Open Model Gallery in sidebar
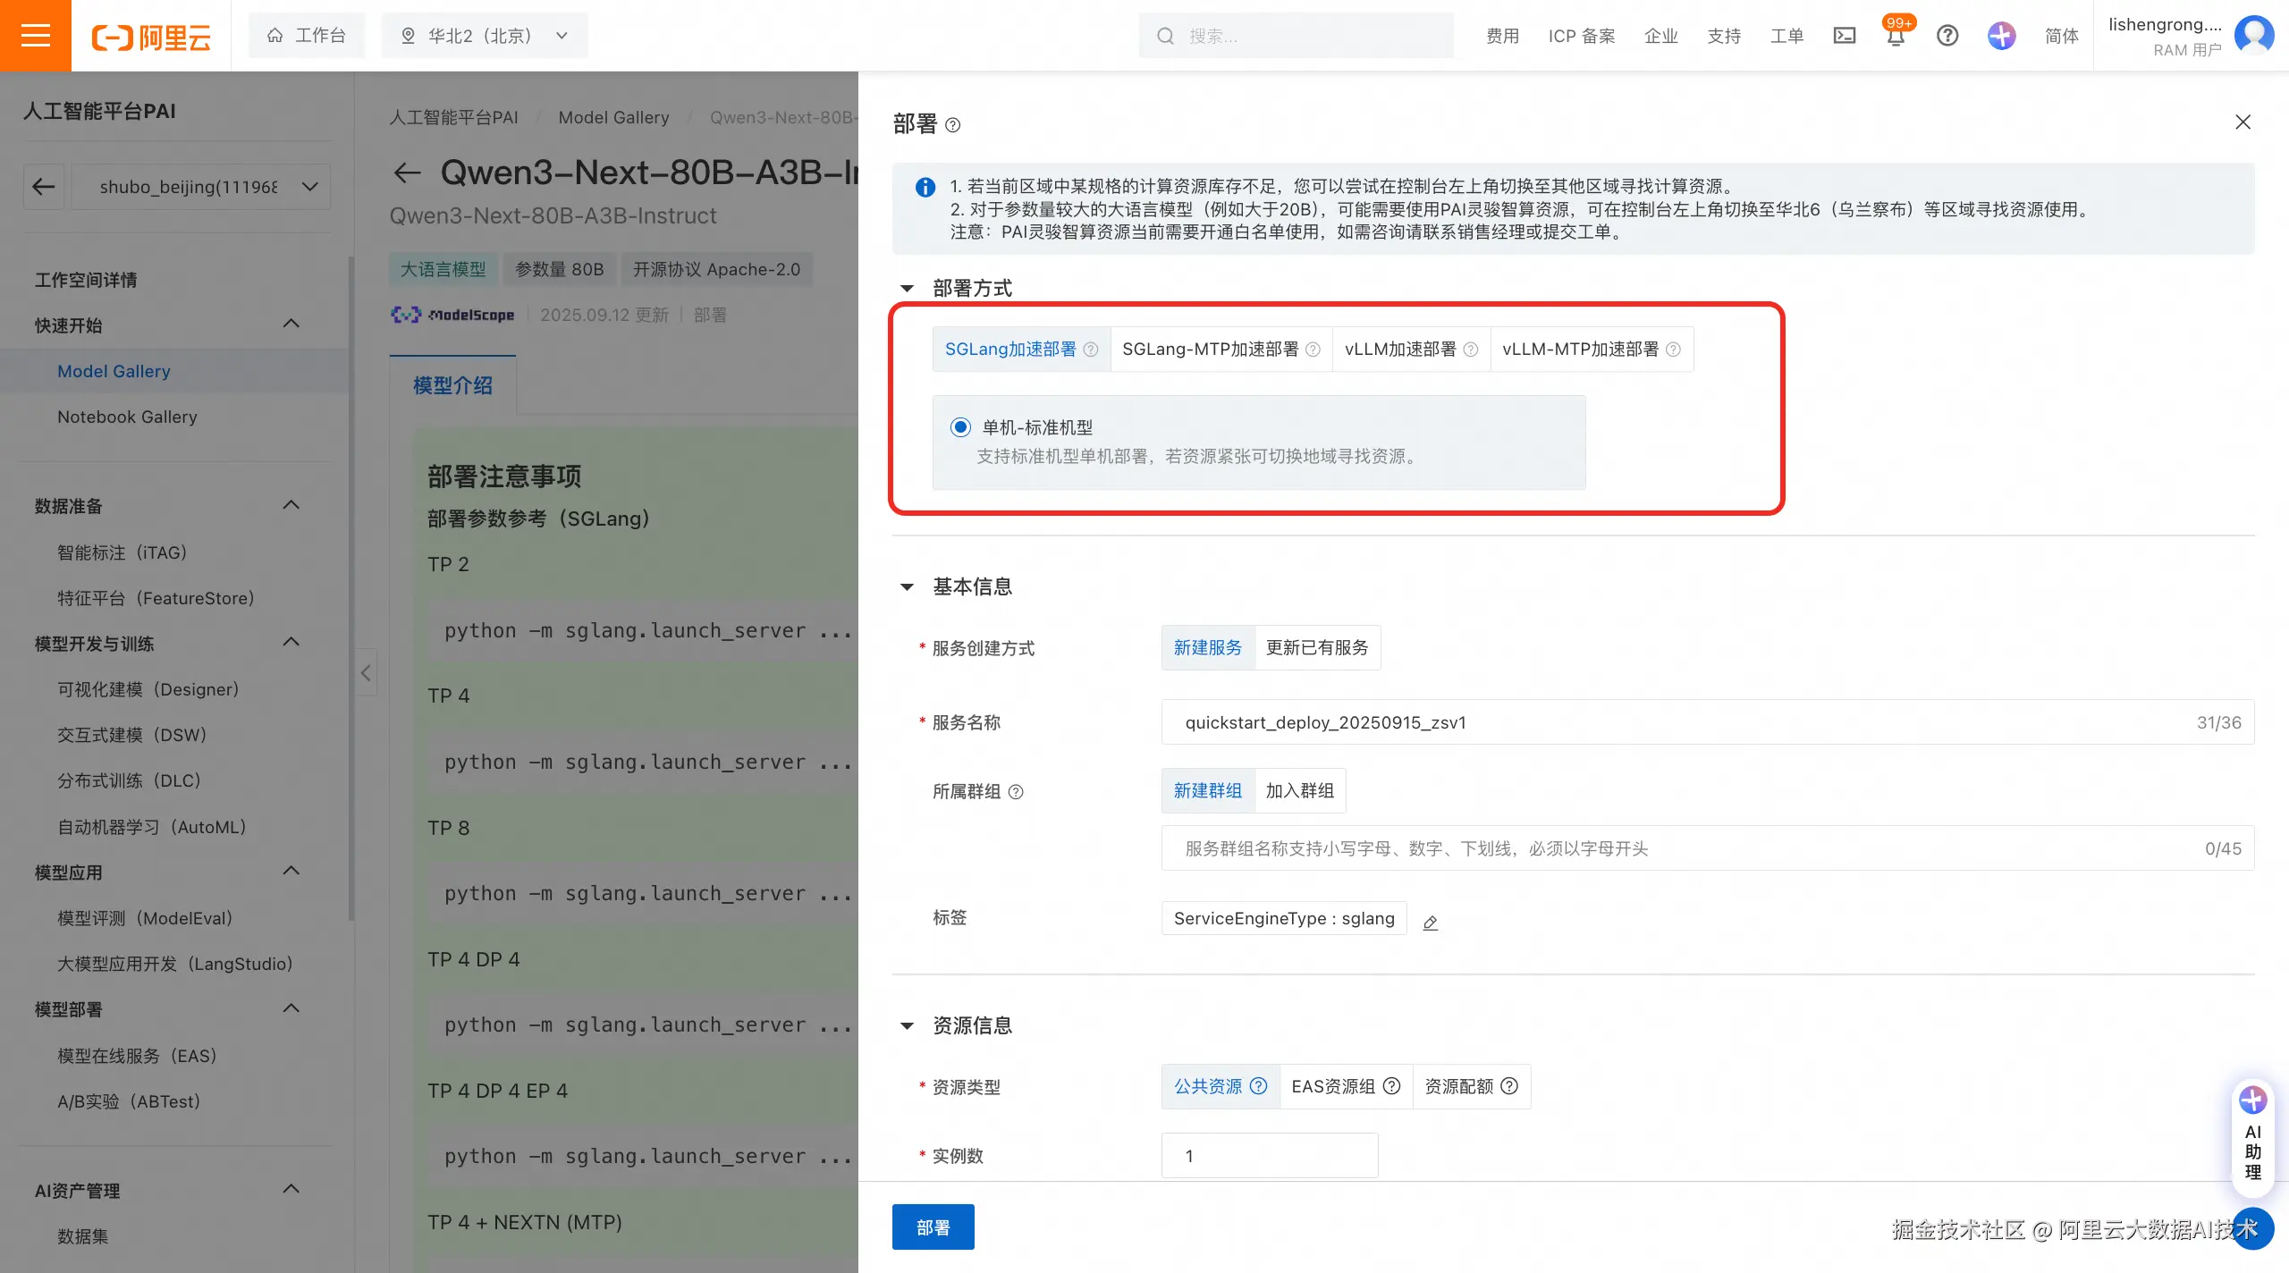The width and height of the screenshot is (2289, 1273). pyautogui.click(x=114, y=371)
